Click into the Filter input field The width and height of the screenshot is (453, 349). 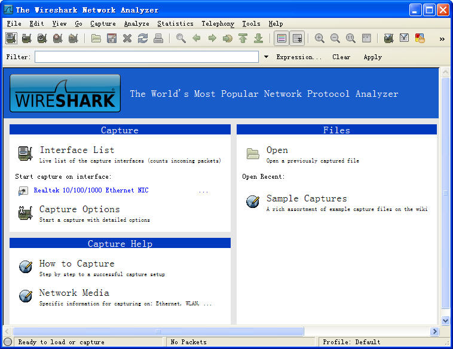coord(146,57)
